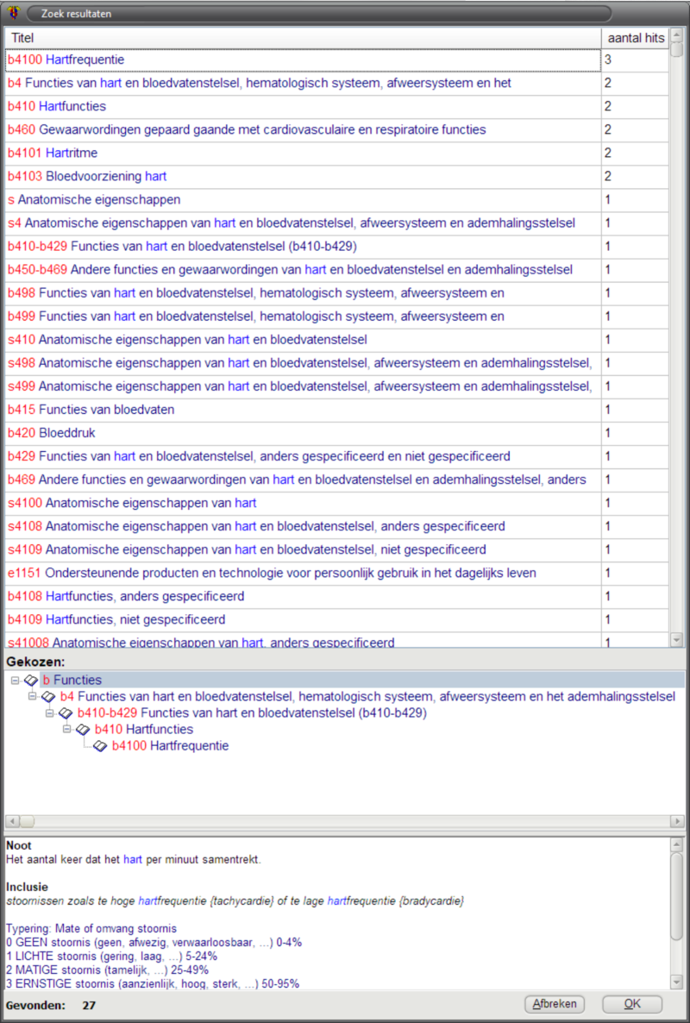Collapse the b Functies tree node

16,681
